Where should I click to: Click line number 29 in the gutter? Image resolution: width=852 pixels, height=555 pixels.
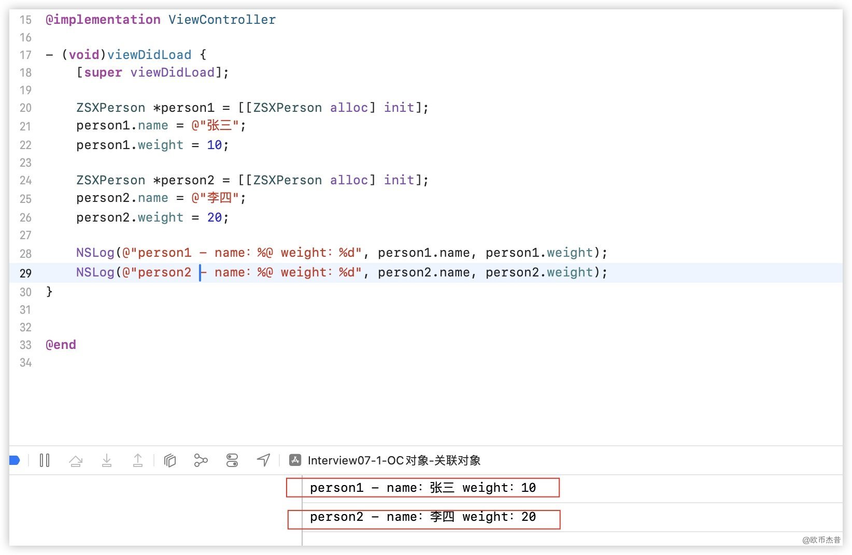[x=25, y=273]
